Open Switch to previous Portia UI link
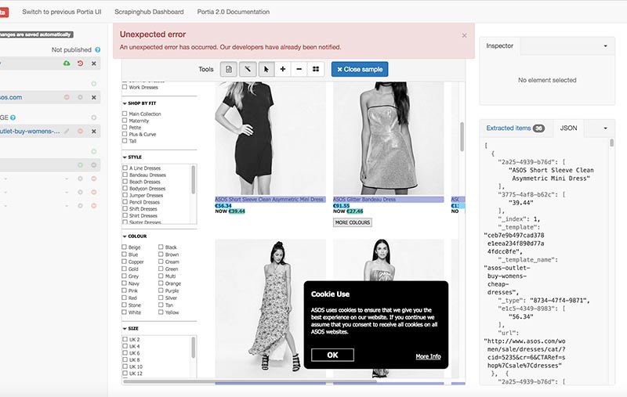The image size is (627, 397). coord(62,12)
